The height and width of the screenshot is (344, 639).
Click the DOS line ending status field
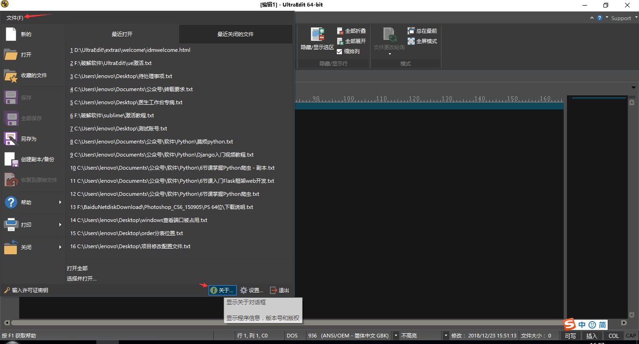(292, 336)
